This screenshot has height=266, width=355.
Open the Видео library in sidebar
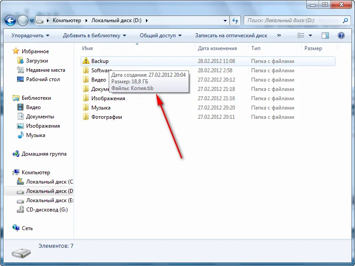[x=33, y=107]
